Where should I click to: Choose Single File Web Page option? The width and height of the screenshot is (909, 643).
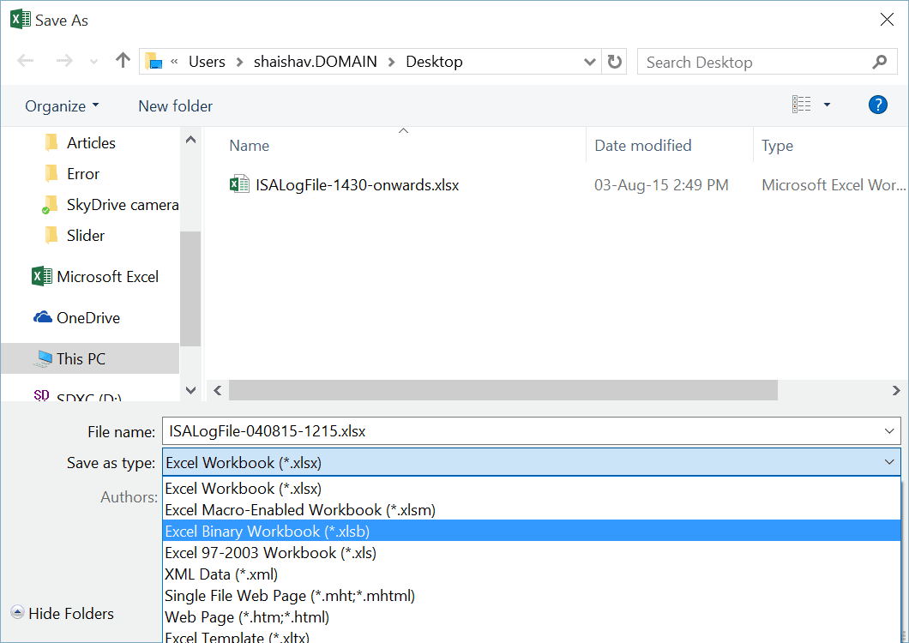coord(532,596)
